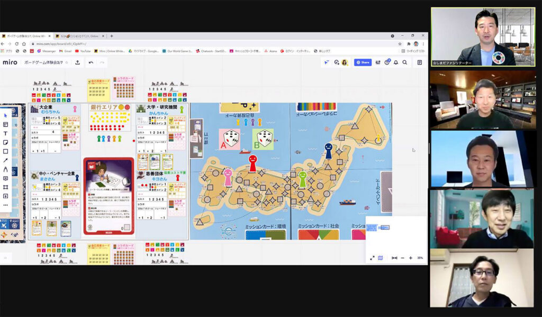Go back in the browser
Image resolution: width=542 pixels, height=317 pixels.
pyautogui.click(x=3, y=44)
